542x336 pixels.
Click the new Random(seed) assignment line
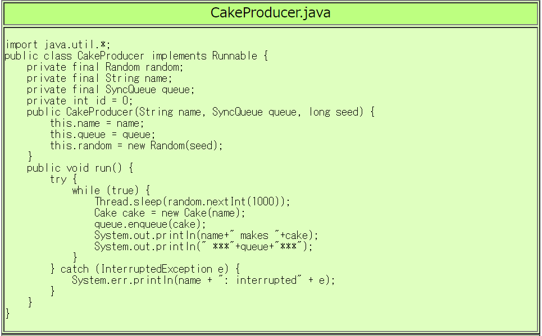[136, 146]
